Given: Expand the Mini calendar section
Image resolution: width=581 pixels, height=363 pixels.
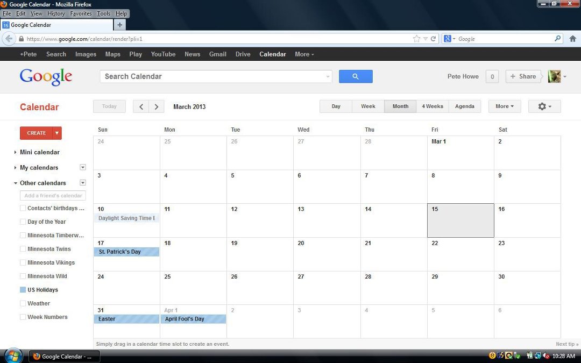Looking at the screenshot, I should click(x=15, y=152).
